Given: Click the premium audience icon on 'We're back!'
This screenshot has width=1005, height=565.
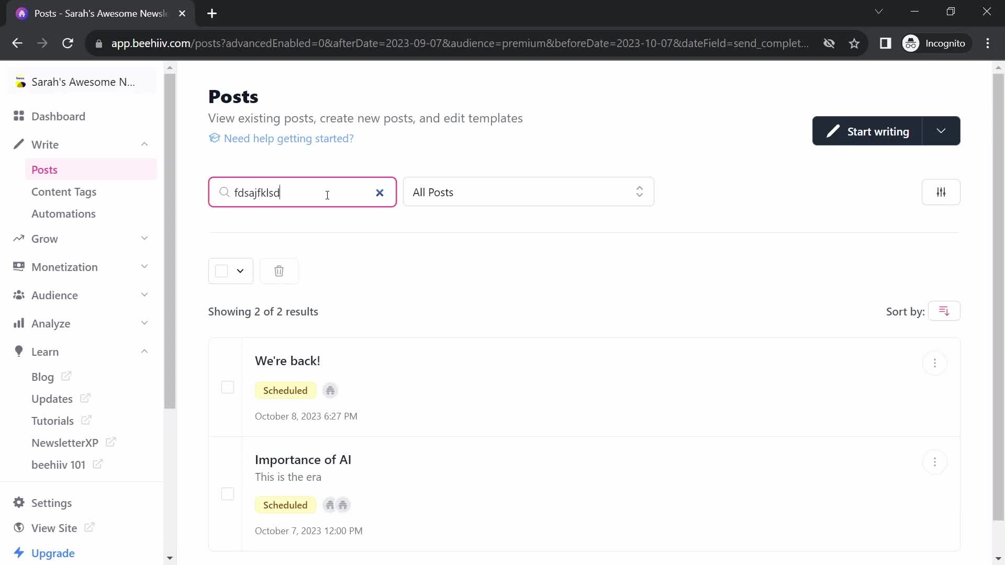Looking at the screenshot, I should 330,390.
